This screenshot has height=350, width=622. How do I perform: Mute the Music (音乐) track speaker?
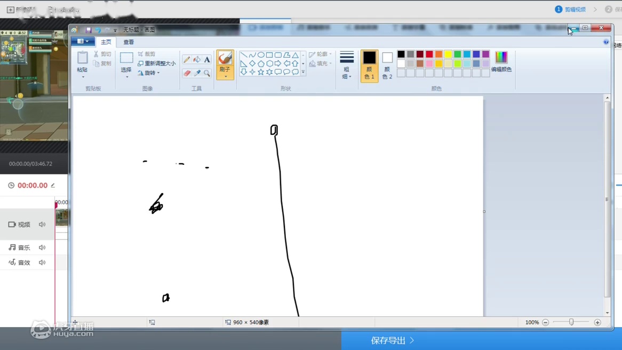click(x=42, y=248)
